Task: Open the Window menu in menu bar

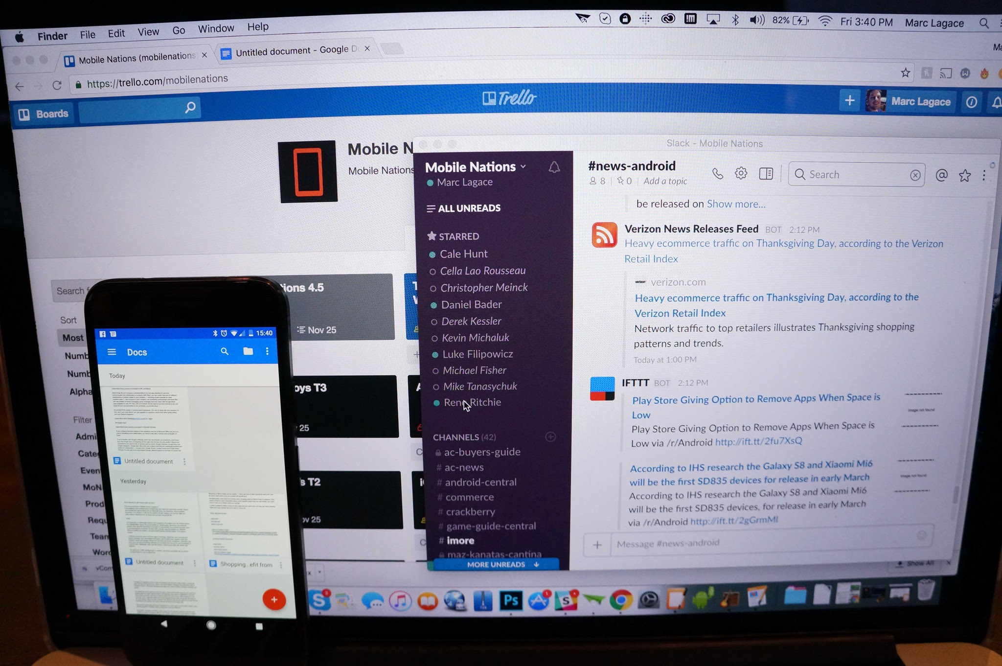Action: tap(216, 29)
